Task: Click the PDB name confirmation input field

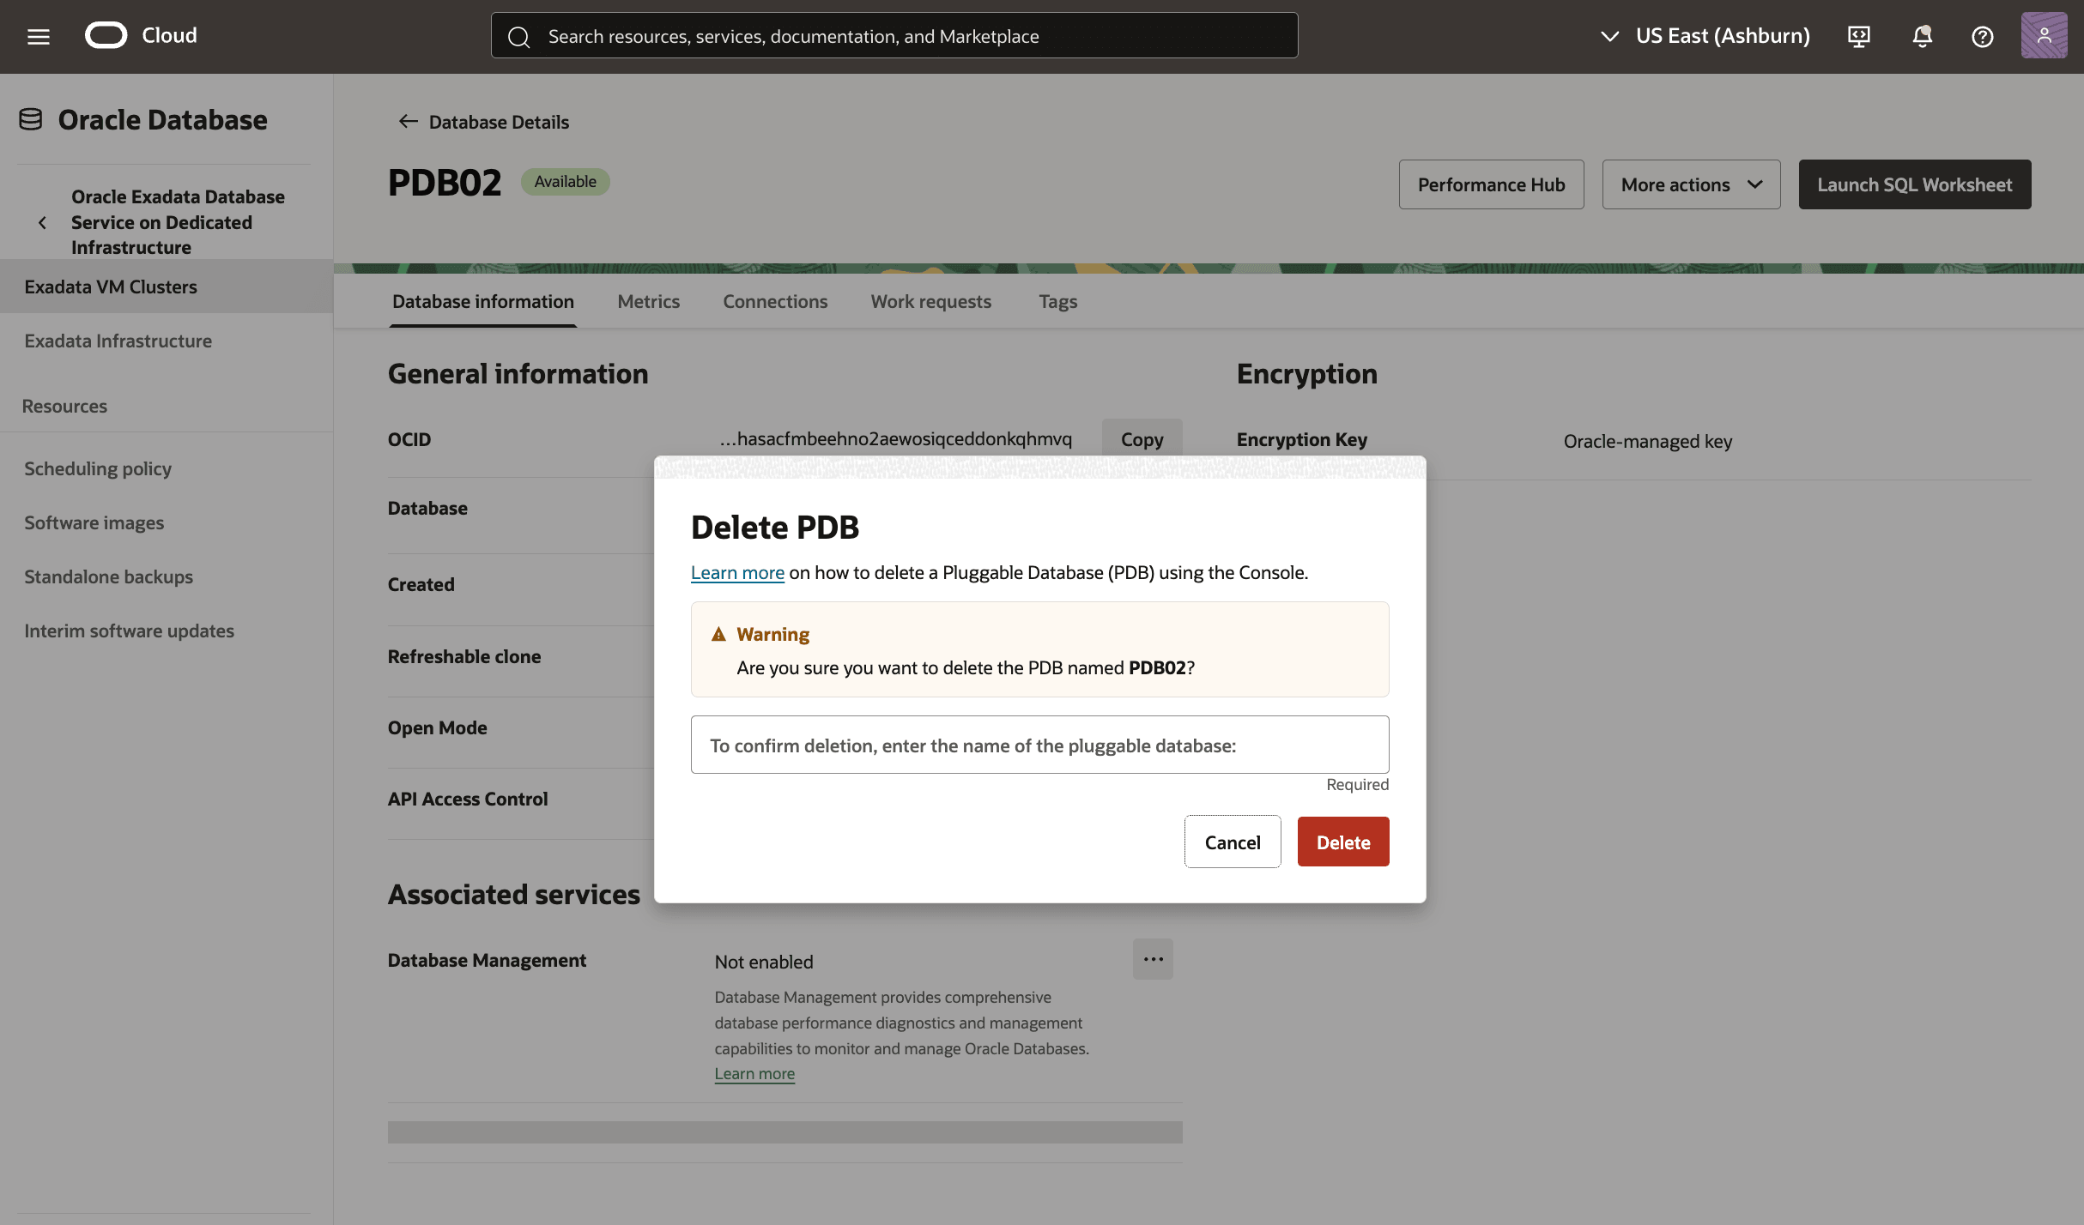Action: (x=1039, y=745)
